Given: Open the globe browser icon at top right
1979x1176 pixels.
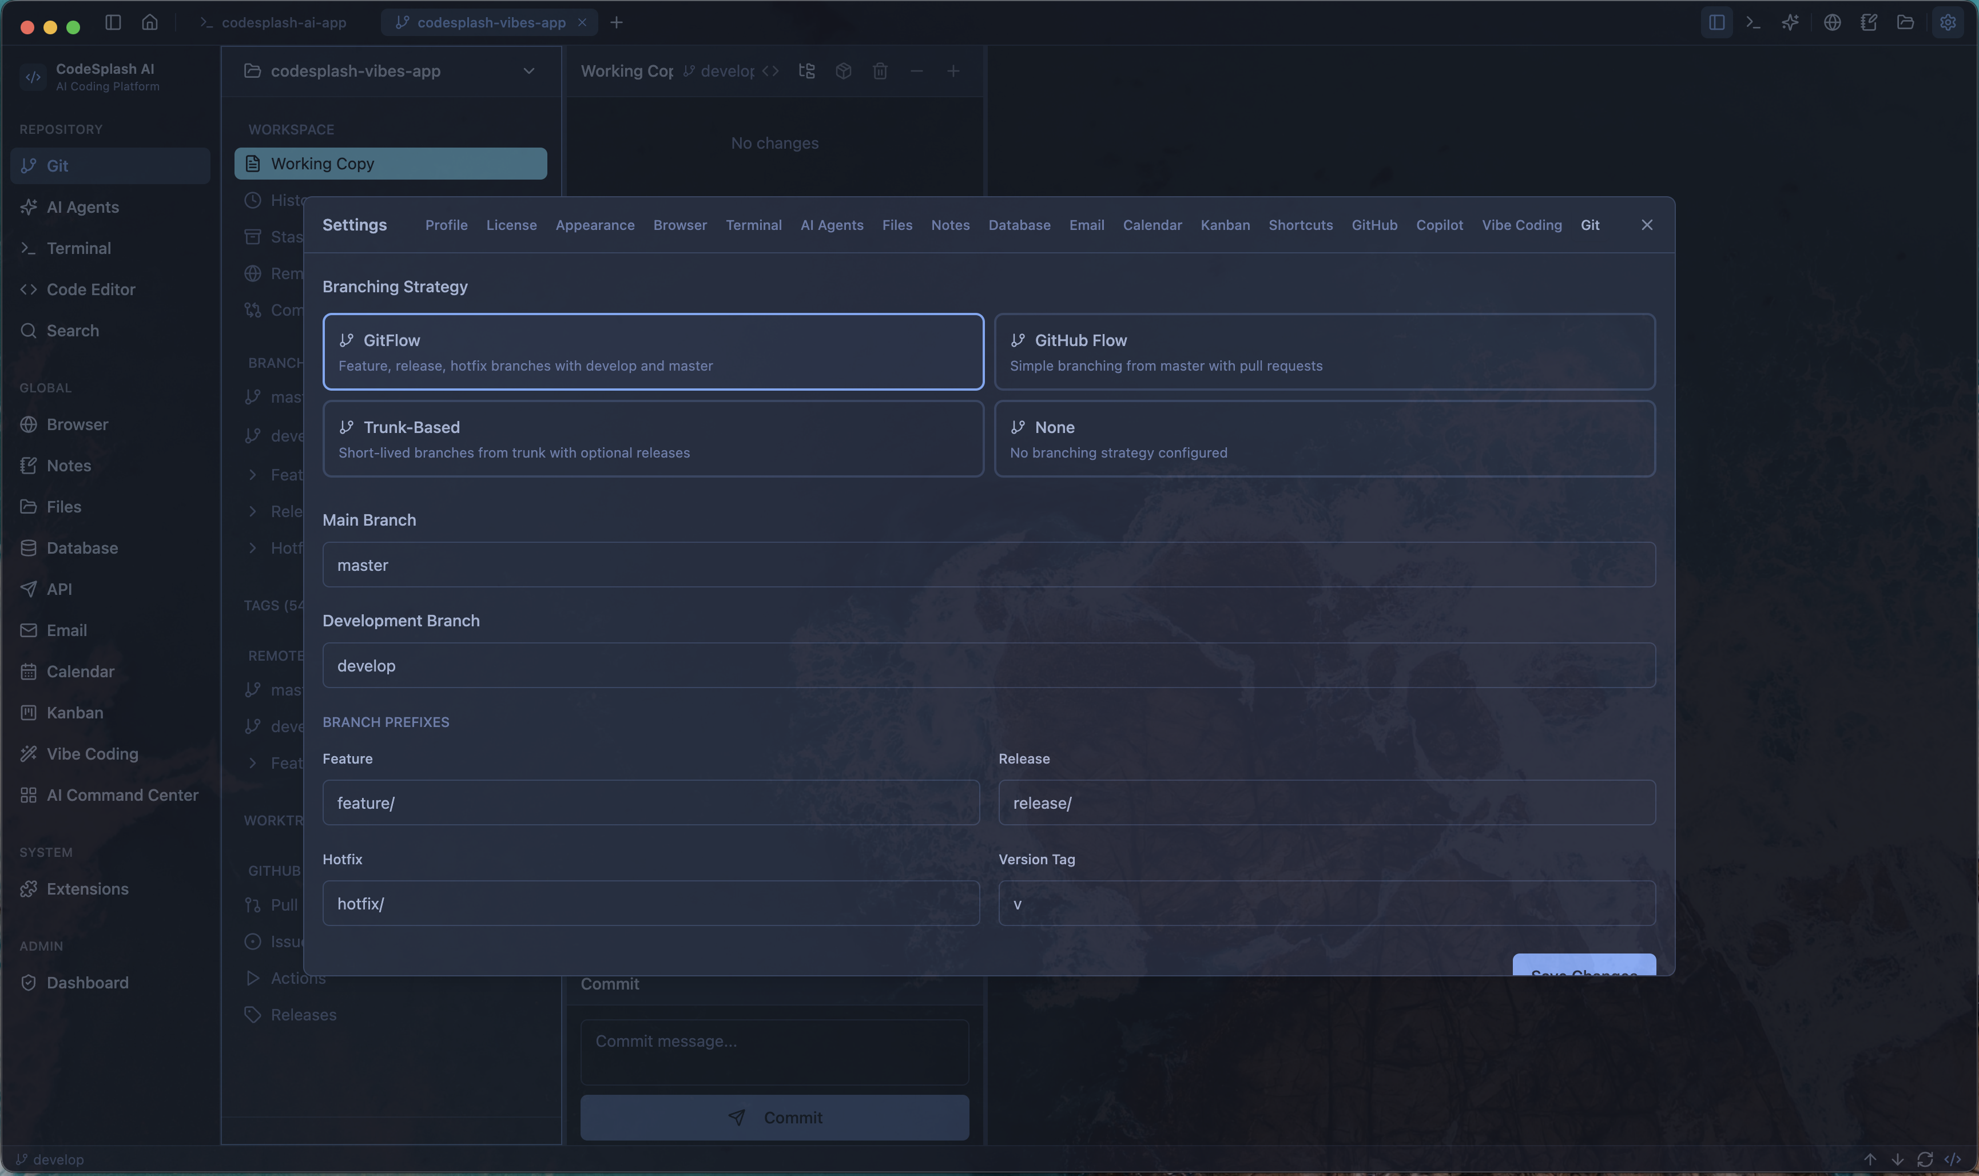Looking at the screenshot, I should 1833,22.
